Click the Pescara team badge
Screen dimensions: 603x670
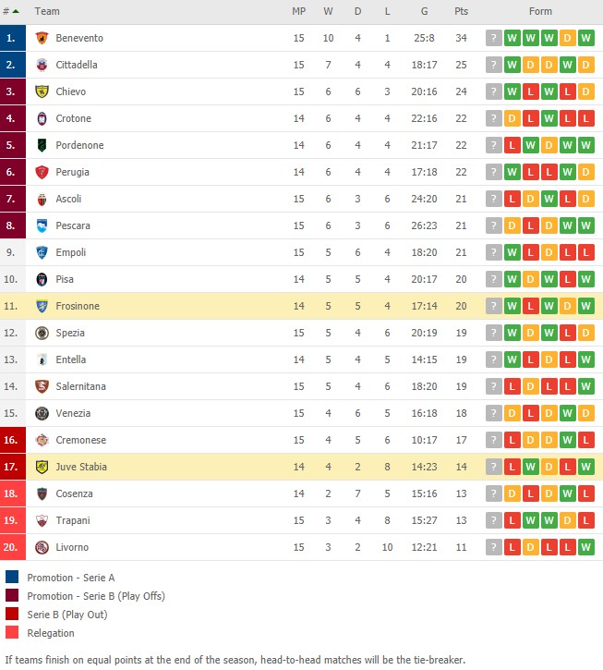tap(42, 225)
